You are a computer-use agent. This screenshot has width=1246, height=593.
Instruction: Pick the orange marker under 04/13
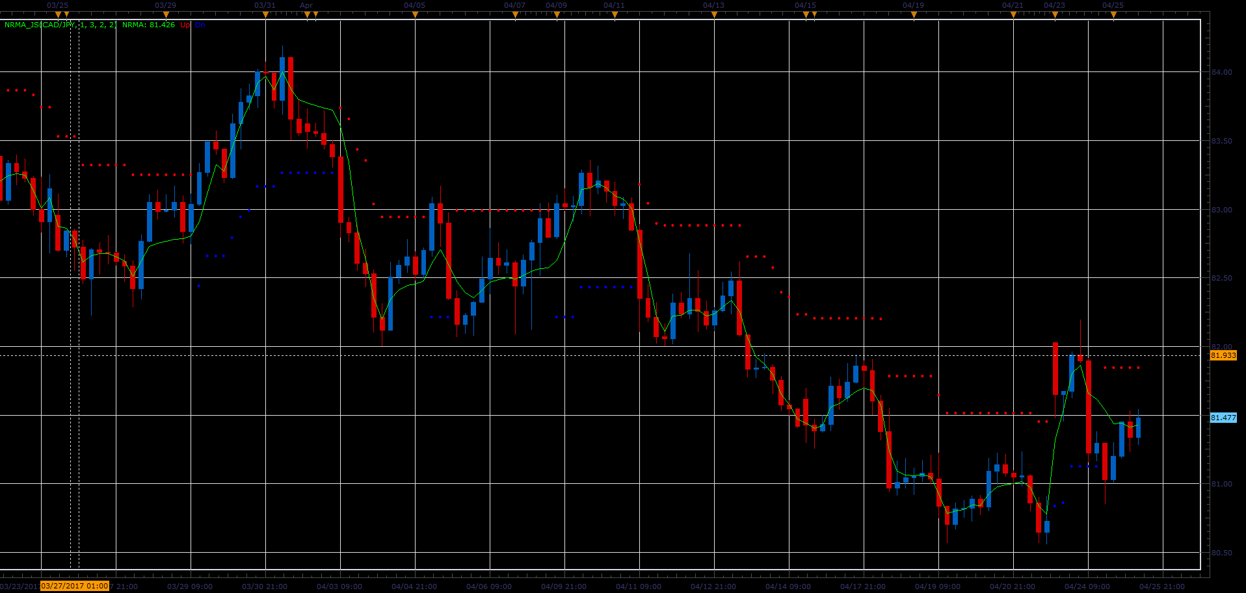(x=714, y=14)
